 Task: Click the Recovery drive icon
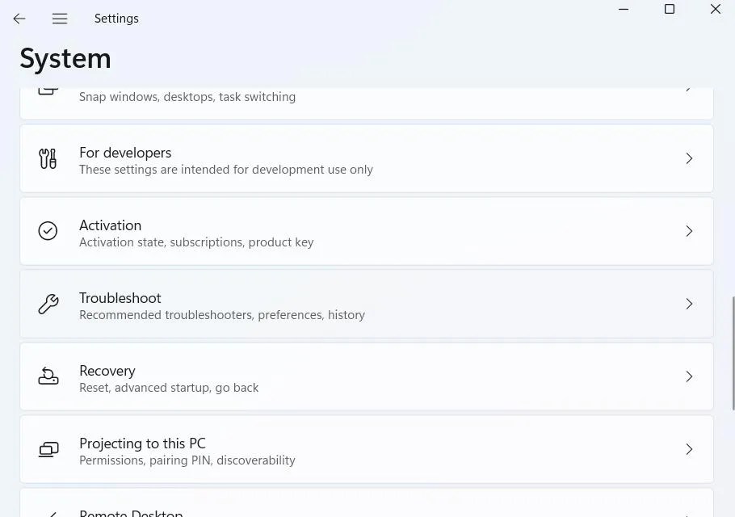coord(48,376)
